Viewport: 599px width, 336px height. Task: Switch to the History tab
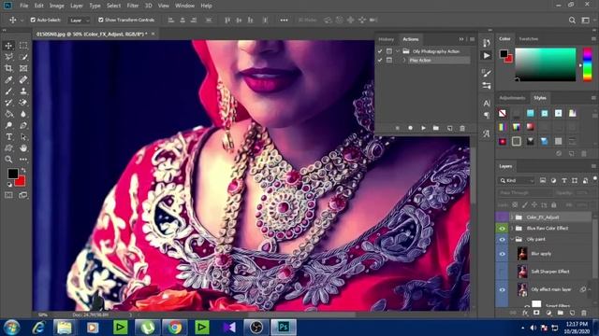pos(386,39)
